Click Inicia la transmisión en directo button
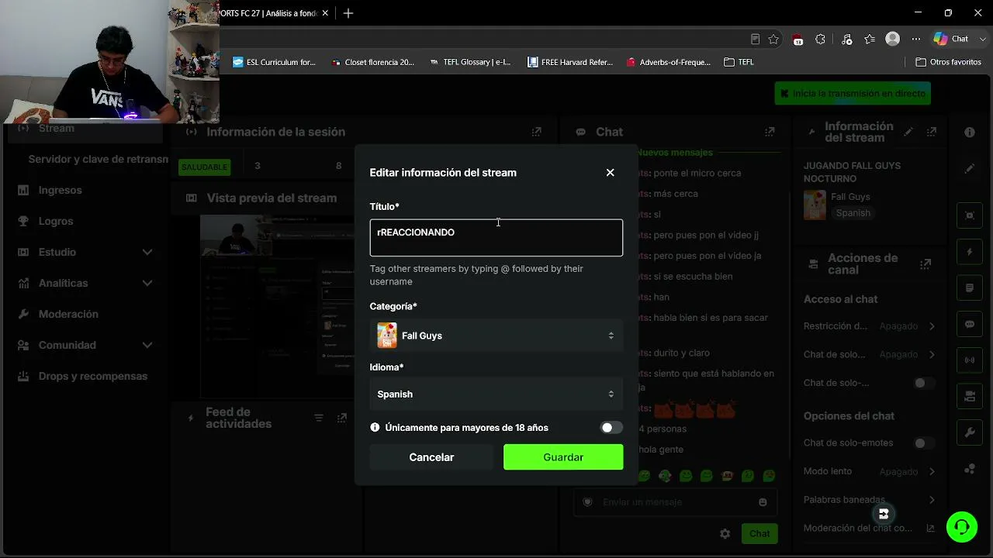Screen dimensions: 993x558 [x=853, y=94]
